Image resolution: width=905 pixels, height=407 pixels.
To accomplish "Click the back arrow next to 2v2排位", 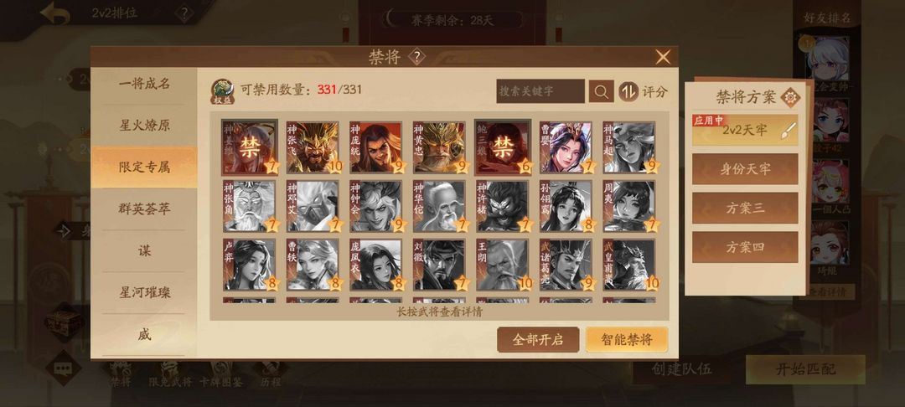I will pyautogui.click(x=55, y=13).
